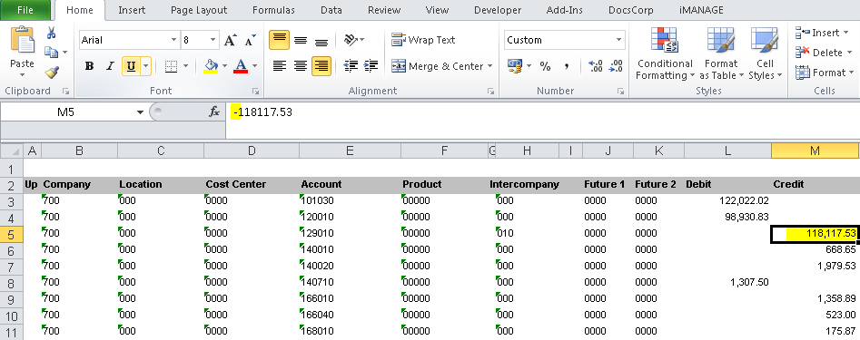Decrease font size with Shrink Font icon
This screenshot has width=860, height=340.
250,40
